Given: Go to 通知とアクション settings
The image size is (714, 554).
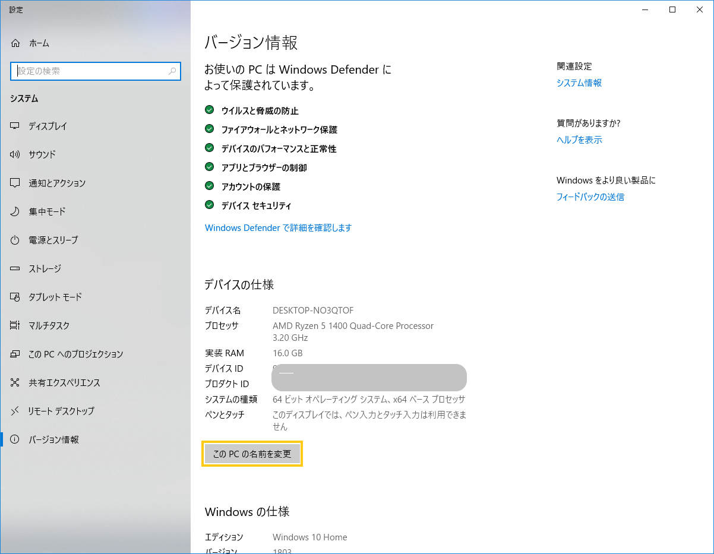Looking at the screenshot, I should click(x=95, y=183).
